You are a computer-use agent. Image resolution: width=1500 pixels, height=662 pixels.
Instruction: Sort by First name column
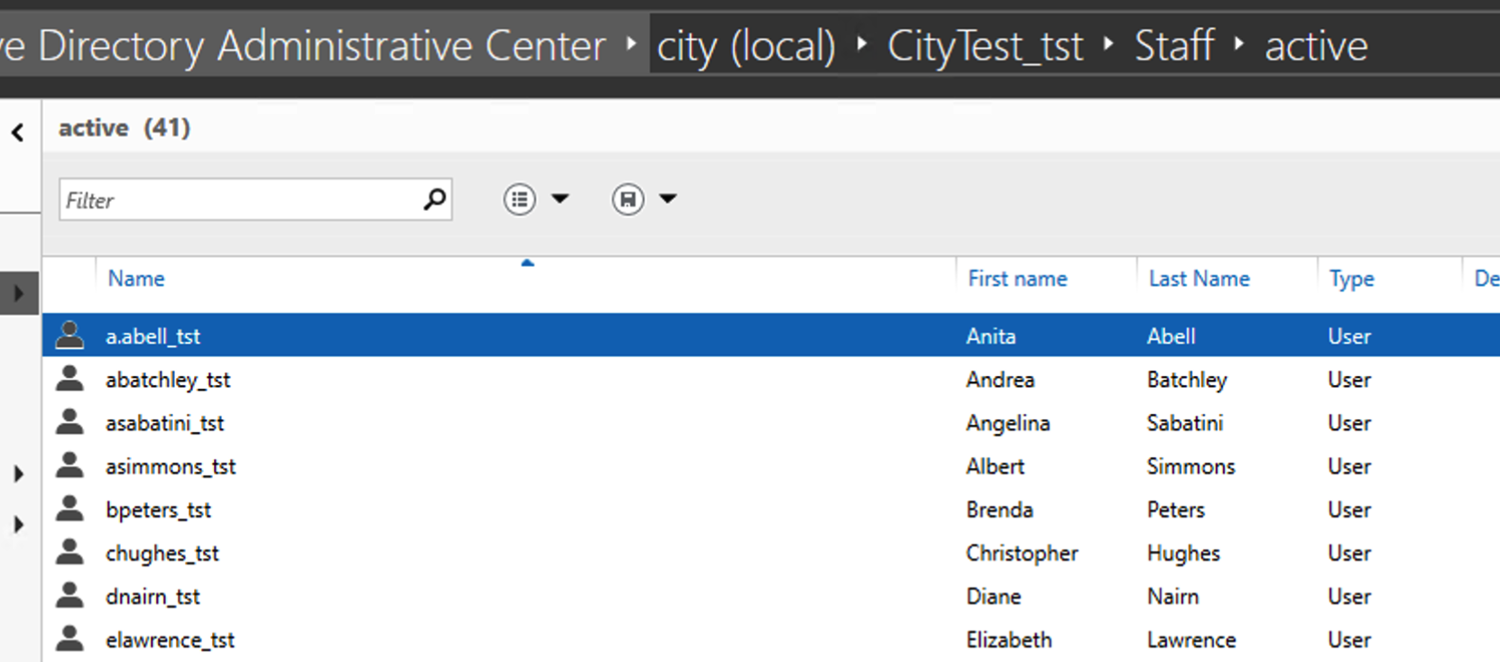click(1017, 279)
